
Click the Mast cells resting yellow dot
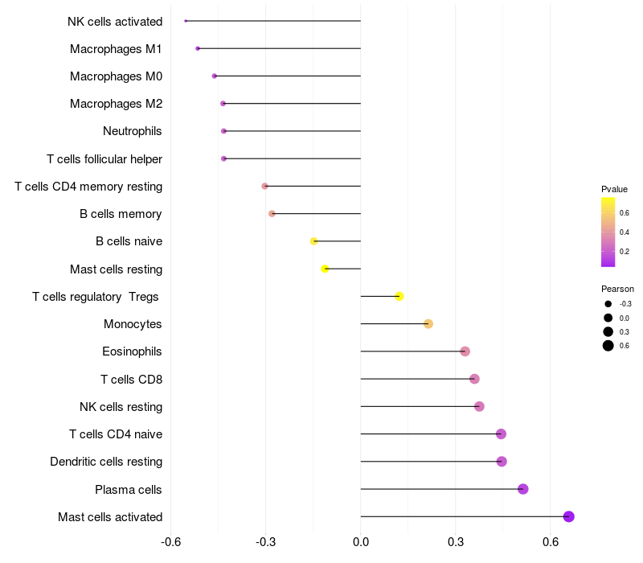click(325, 269)
